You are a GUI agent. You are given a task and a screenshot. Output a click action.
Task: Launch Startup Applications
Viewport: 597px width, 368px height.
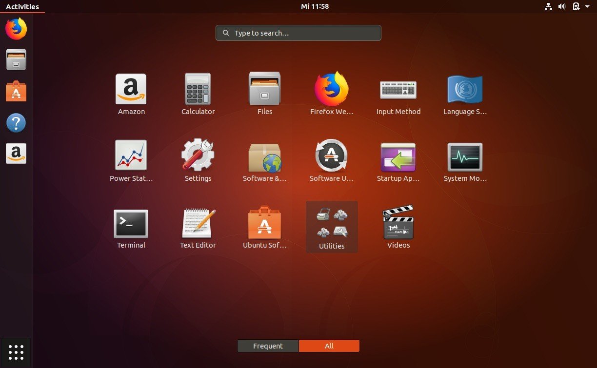point(398,156)
